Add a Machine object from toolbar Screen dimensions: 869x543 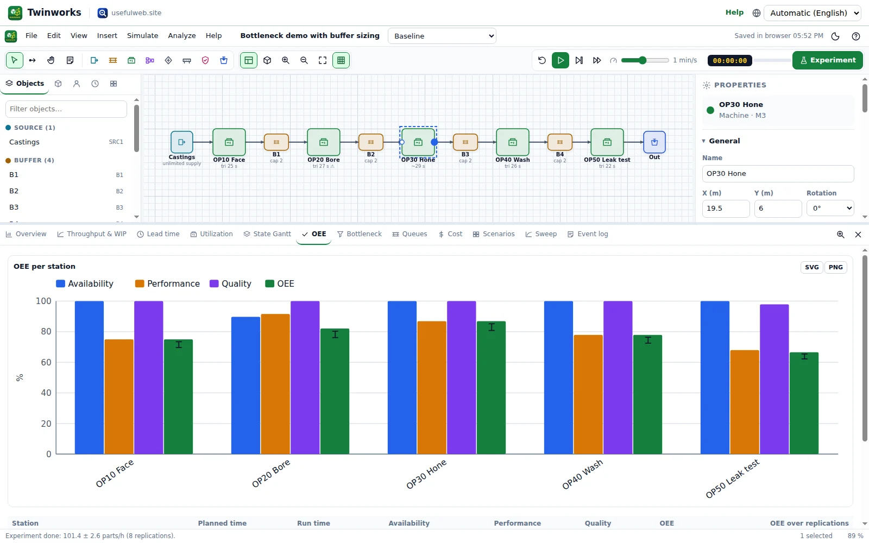131,60
